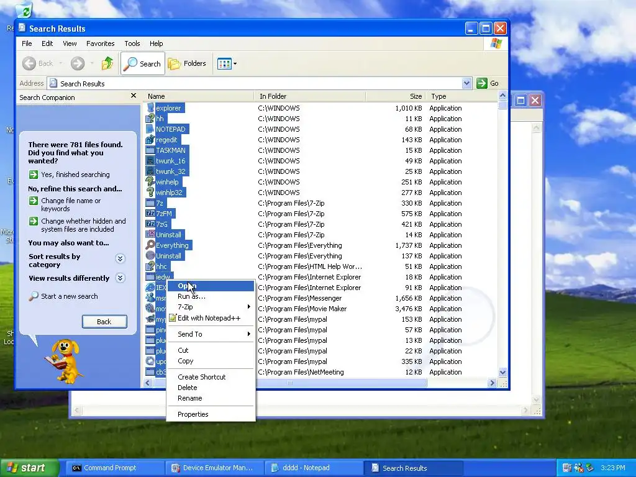Viewport: 636px width, 477px height.
Task: Sort by the Size column header
Action: click(396, 96)
